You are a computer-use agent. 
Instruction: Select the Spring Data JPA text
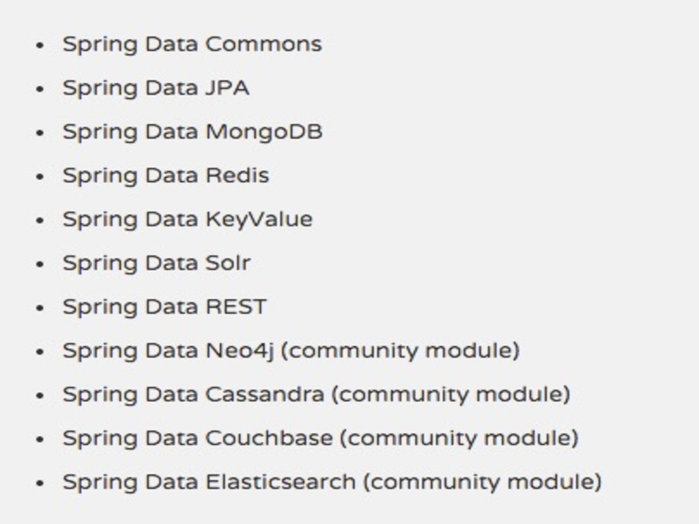(x=156, y=88)
